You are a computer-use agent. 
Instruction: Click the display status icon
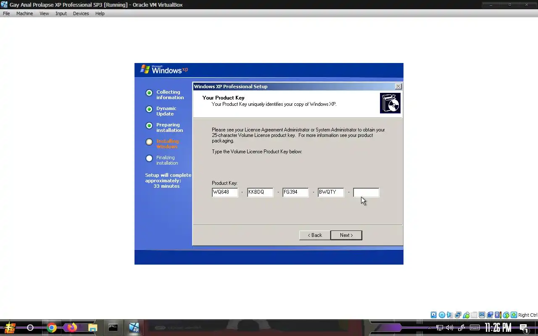pyautogui.click(x=482, y=315)
